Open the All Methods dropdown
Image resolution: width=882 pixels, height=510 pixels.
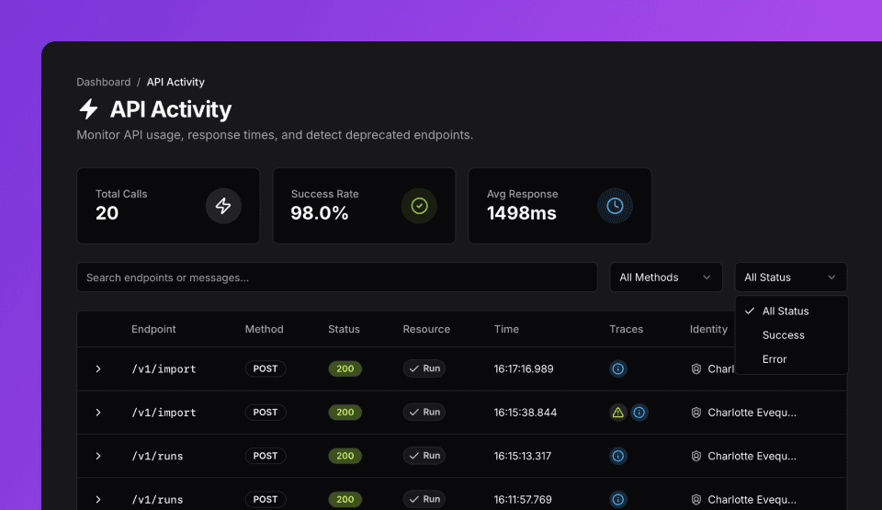(x=665, y=278)
